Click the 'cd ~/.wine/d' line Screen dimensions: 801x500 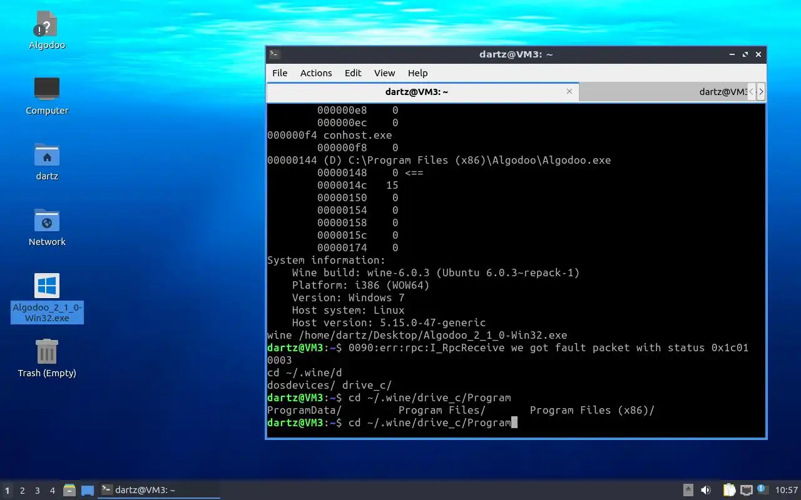(x=304, y=372)
